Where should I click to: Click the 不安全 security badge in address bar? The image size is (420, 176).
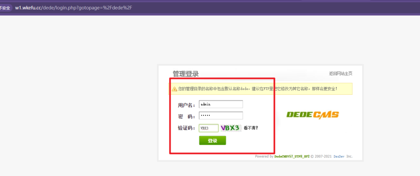[5, 8]
